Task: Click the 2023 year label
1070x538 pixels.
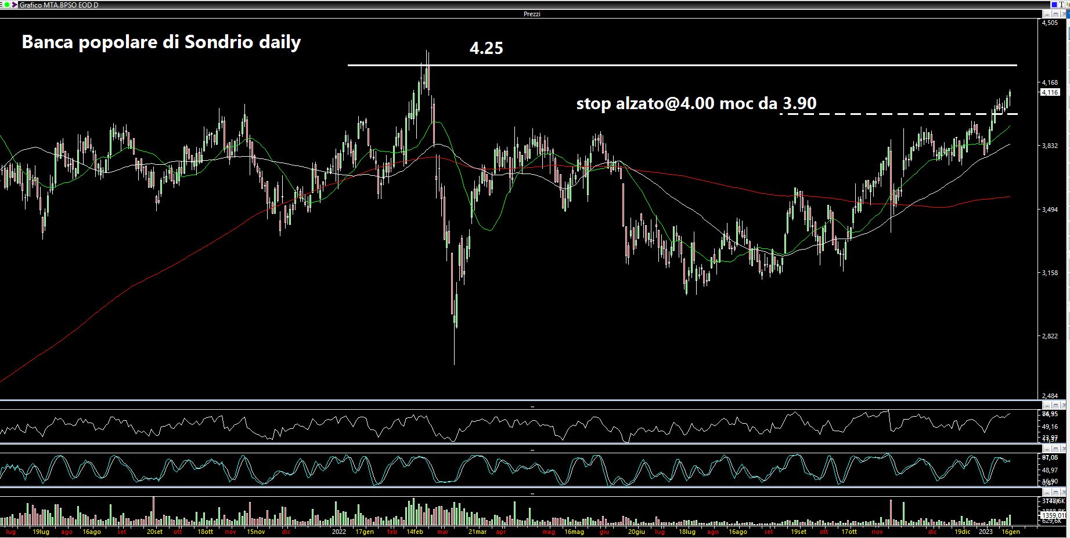Action: pyautogui.click(x=986, y=532)
